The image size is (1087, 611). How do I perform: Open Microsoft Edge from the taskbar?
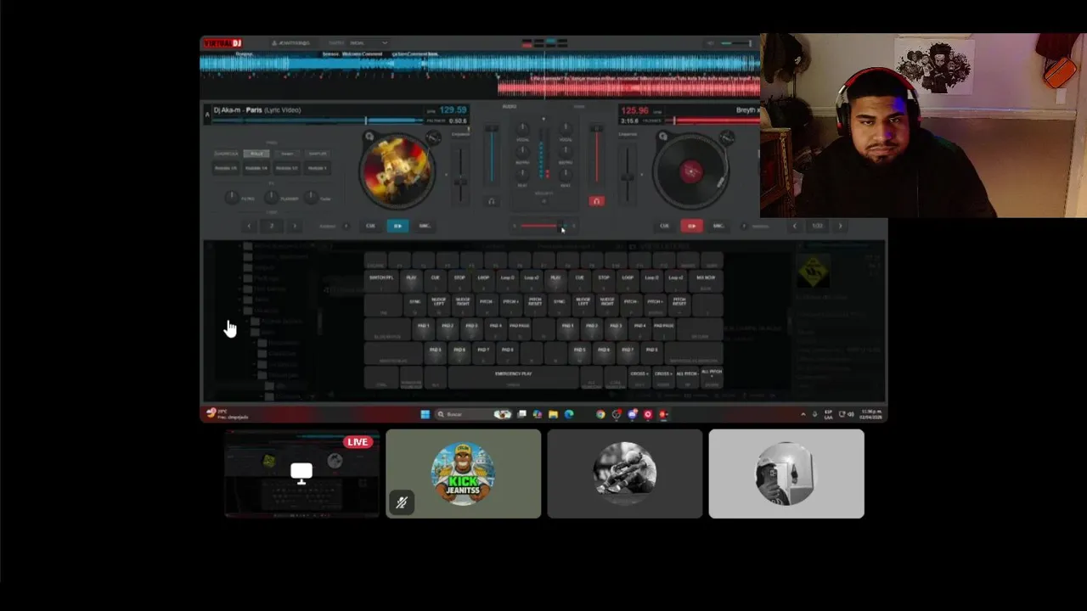tap(568, 414)
